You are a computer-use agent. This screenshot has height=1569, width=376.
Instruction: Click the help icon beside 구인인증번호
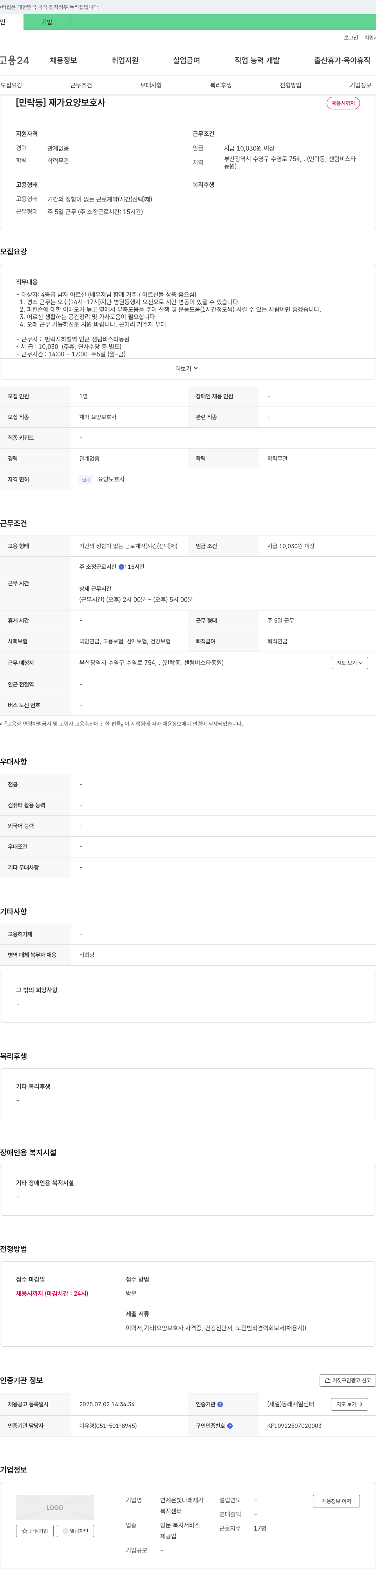230,1426
